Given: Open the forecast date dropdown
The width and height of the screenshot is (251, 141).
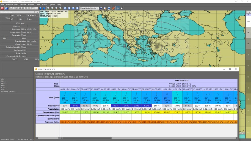Looking at the screenshot, I should click(x=23, y=8).
